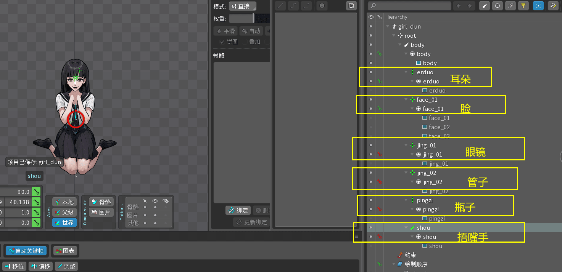Toggle visibility dot of erduo bone
Image resolution: width=562 pixels, height=272 pixels.
coord(370,72)
